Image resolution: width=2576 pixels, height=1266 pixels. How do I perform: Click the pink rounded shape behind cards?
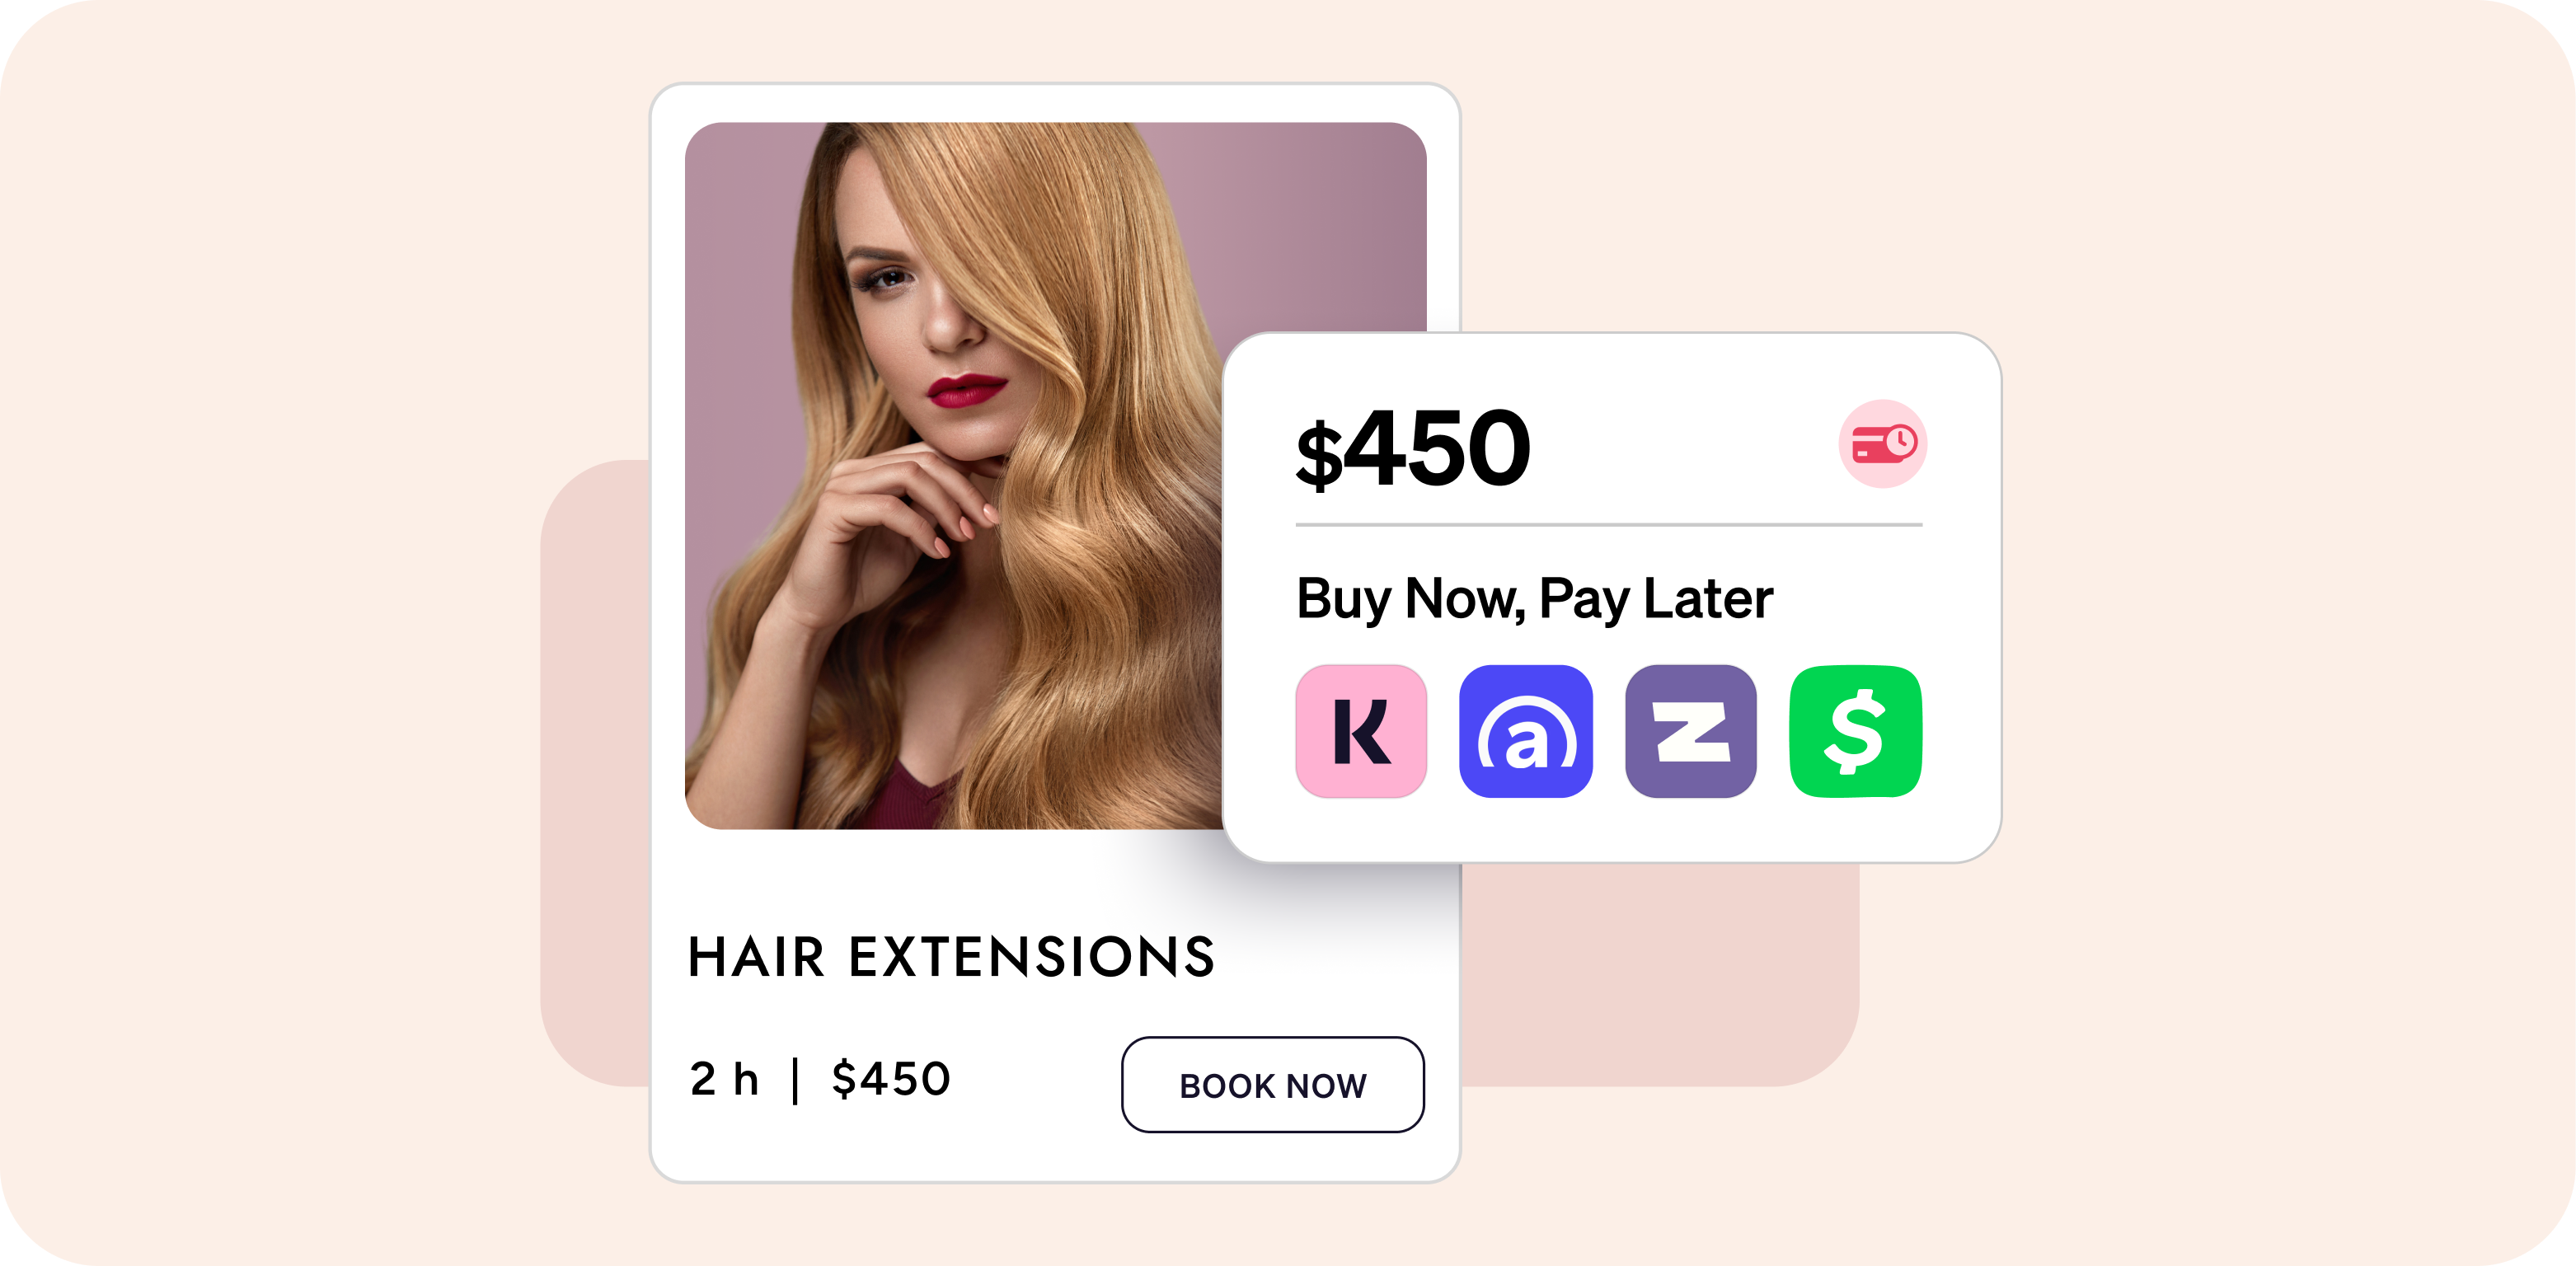[x=1660, y=980]
